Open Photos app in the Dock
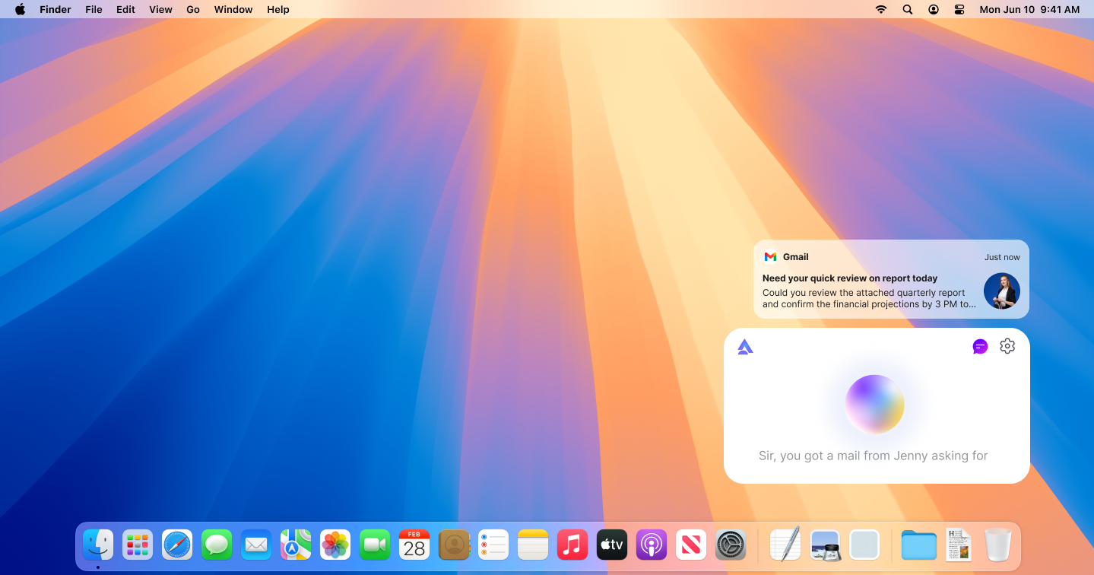The image size is (1094, 575). pyautogui.click(x=335, y=545)
